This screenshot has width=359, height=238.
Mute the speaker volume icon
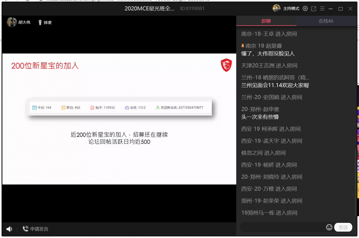pos(9,229)
